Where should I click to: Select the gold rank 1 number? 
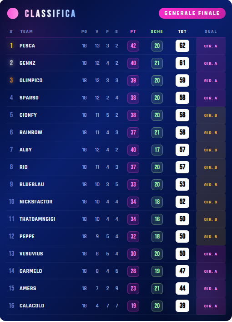[x=11, y=46]
